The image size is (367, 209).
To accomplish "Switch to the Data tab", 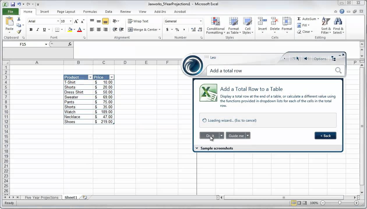I will (x=109, y=12).
